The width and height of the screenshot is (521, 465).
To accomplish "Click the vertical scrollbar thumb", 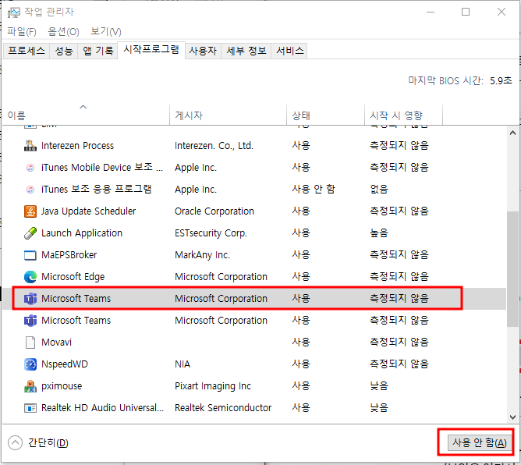I will 512,269.
